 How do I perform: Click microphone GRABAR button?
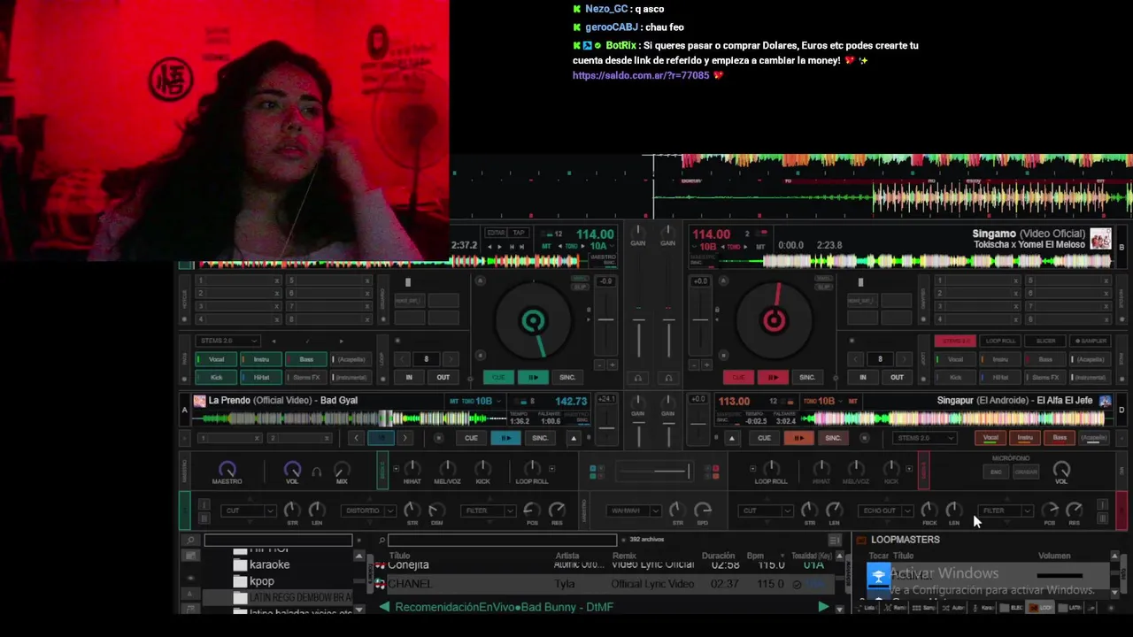tap(1026, 472)
